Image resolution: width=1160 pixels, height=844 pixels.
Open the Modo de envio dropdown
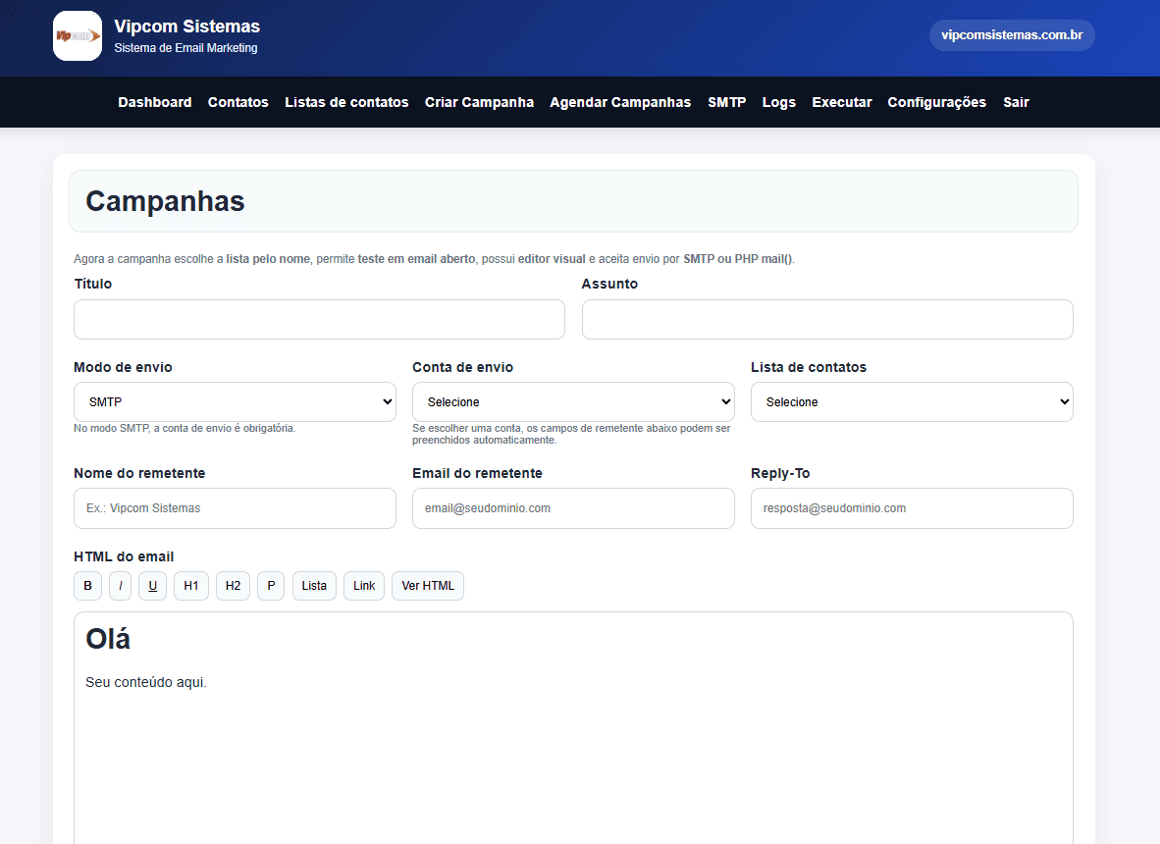click(x=235, y=402)
